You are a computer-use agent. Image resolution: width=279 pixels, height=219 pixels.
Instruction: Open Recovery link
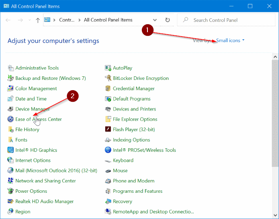pos(122,202)
